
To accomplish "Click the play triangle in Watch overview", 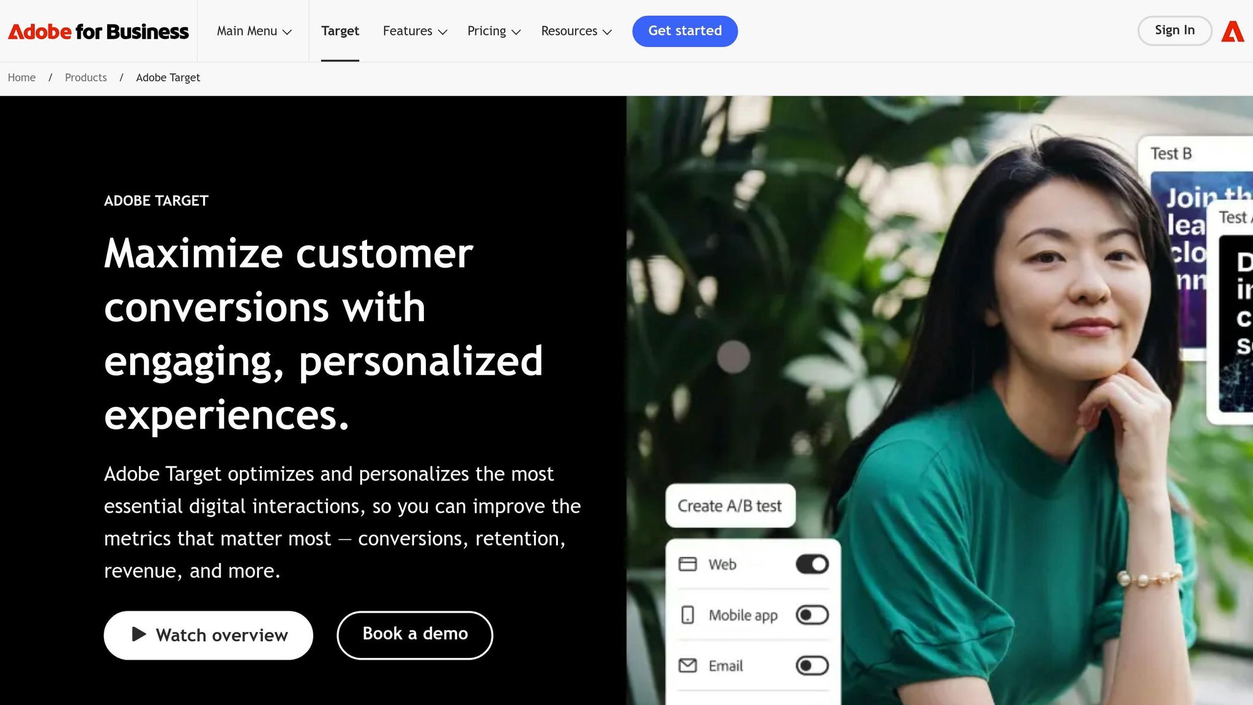I will 139,634.
